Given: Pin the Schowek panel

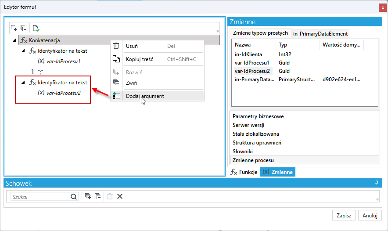Looking at the screenshot, I should tap(377, 183).
